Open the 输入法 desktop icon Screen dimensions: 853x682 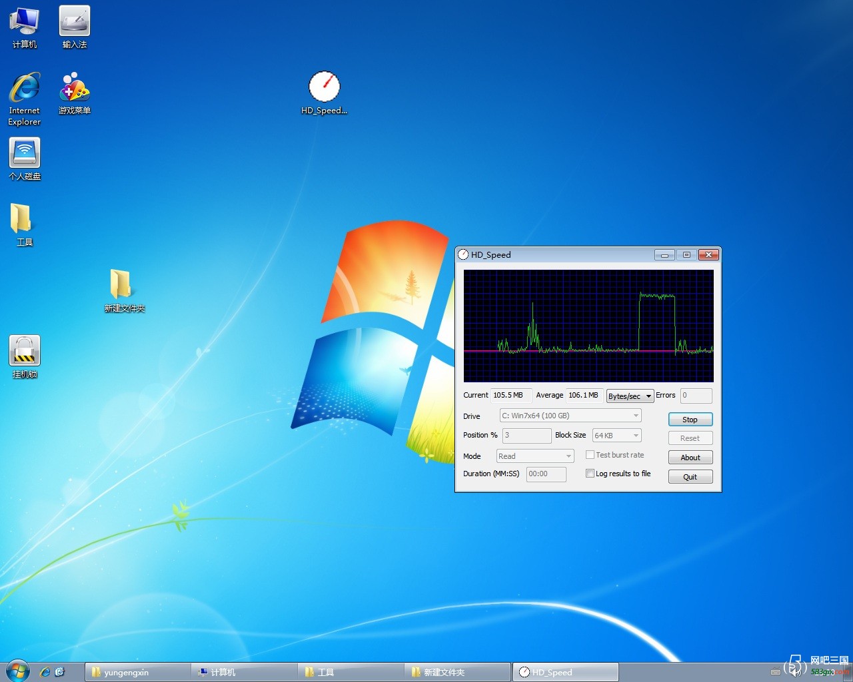pyautogui.click(x=75, y=27)
